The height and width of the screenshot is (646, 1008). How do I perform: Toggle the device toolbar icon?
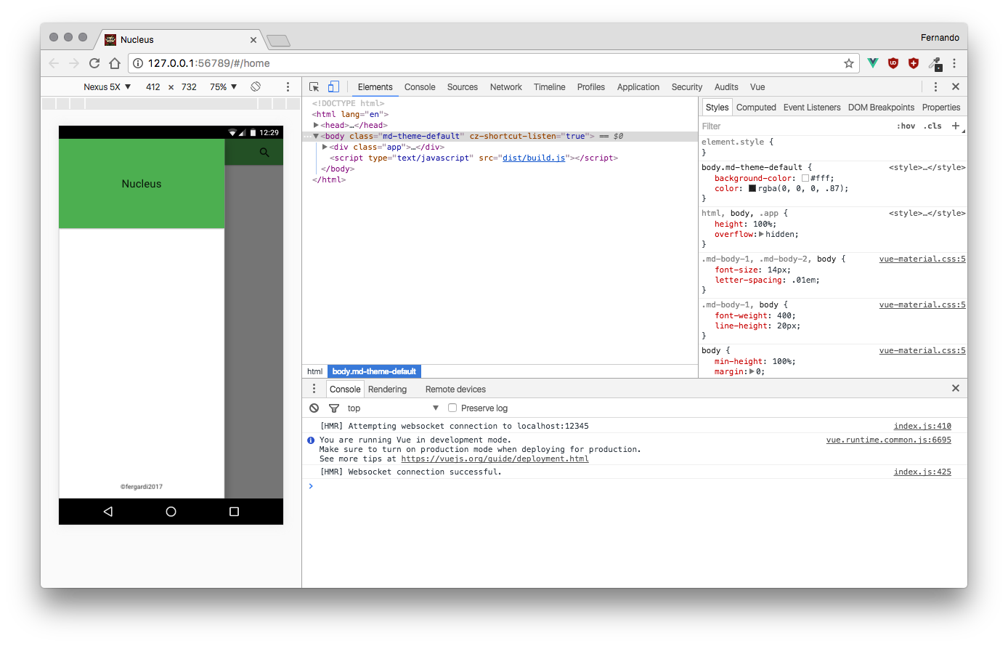pos(333,86)
